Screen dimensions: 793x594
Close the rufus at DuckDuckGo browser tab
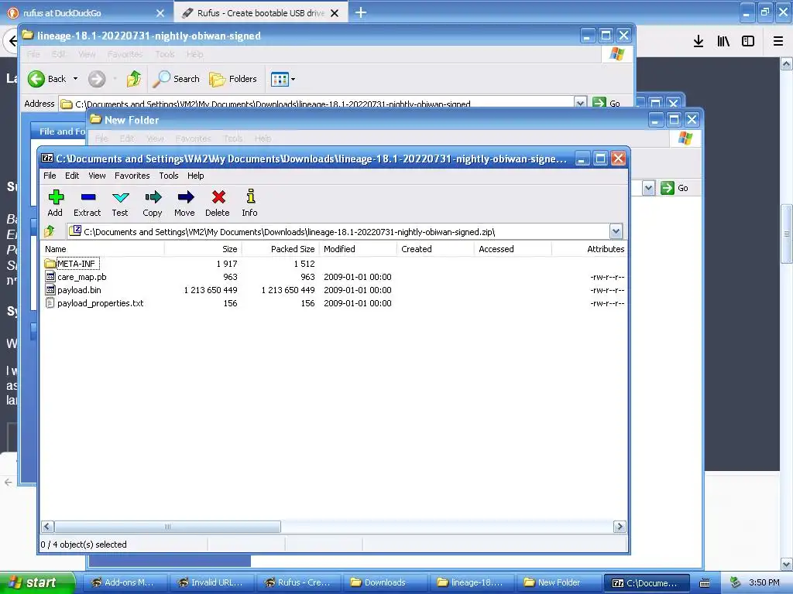click(160, 13)
